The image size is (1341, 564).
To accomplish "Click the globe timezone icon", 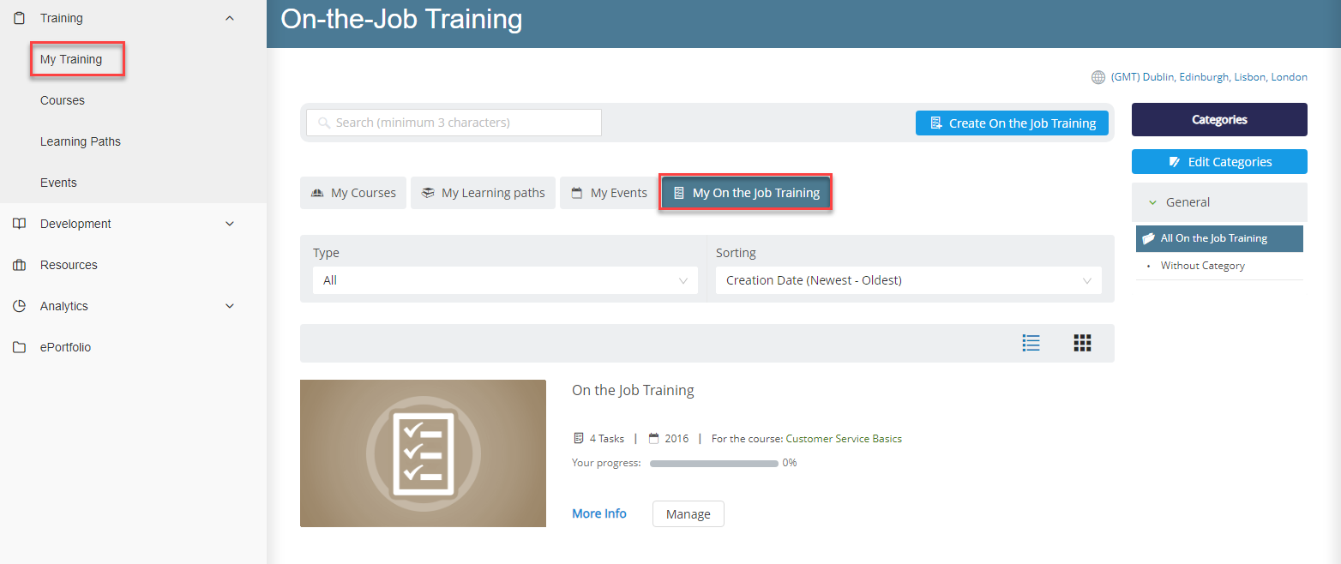I will pyautogui.click(x=1098, y=76).
